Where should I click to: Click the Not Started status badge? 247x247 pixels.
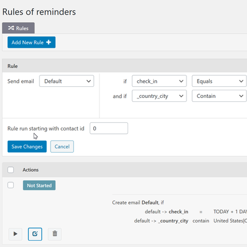point(39,185)
